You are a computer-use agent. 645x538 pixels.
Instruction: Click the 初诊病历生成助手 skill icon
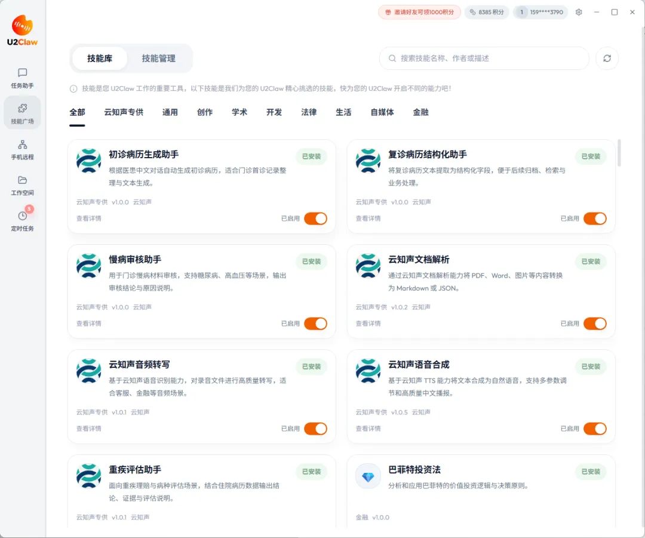(88, 161)
